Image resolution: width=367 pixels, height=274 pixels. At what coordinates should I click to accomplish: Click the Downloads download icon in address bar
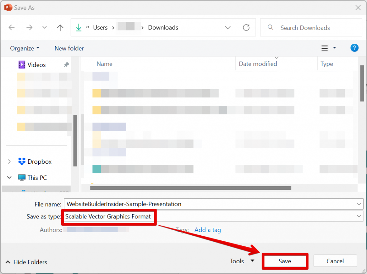pos(78,27)
